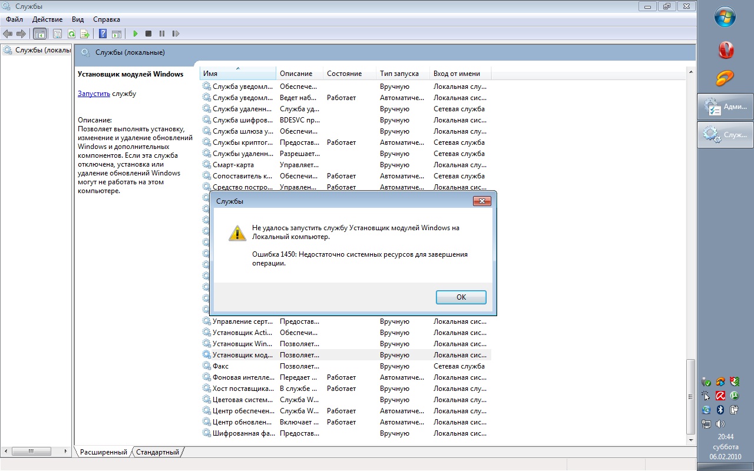Screen dimensions: 754x471
Task: Toggle the show/hide console tree toolbar button
Action: 40,34
